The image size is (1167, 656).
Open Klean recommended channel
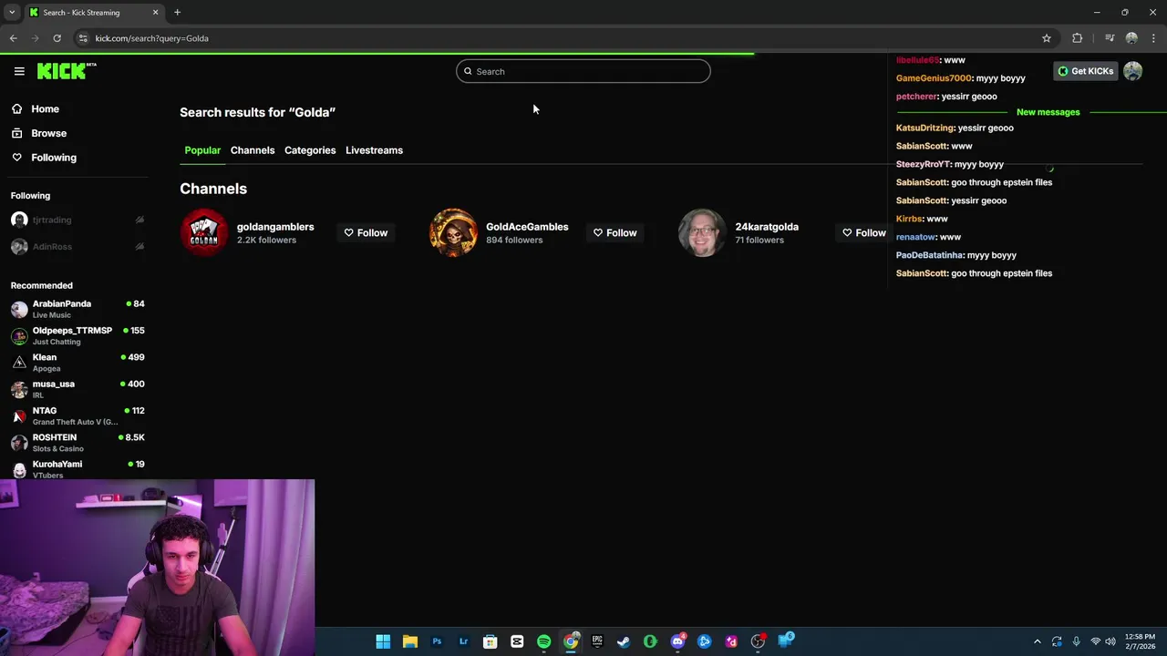[x=77, y=363]
